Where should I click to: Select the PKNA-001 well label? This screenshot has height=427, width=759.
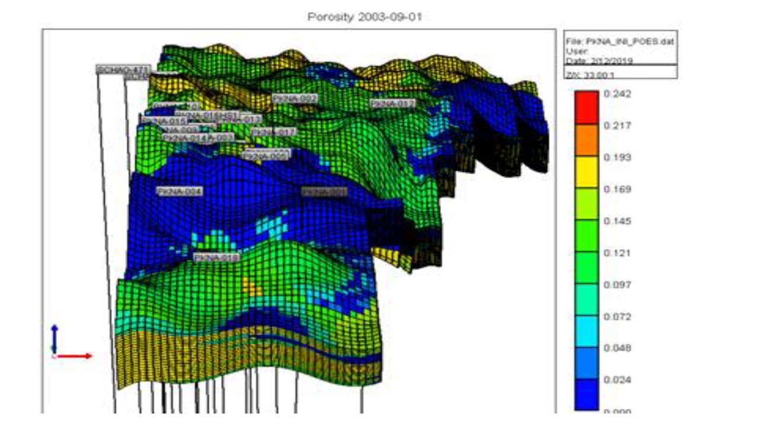click(324, 192)
